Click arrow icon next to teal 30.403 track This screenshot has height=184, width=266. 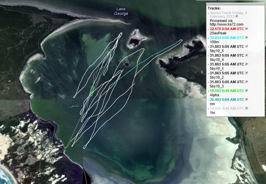246,100
